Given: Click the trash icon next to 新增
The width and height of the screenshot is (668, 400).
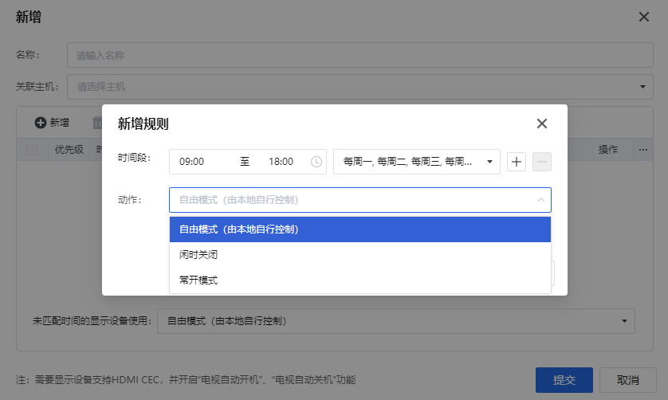Looking at the screenshot, I should click(x=97, y=123).
